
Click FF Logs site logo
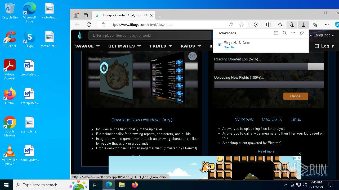click(79, 35)
